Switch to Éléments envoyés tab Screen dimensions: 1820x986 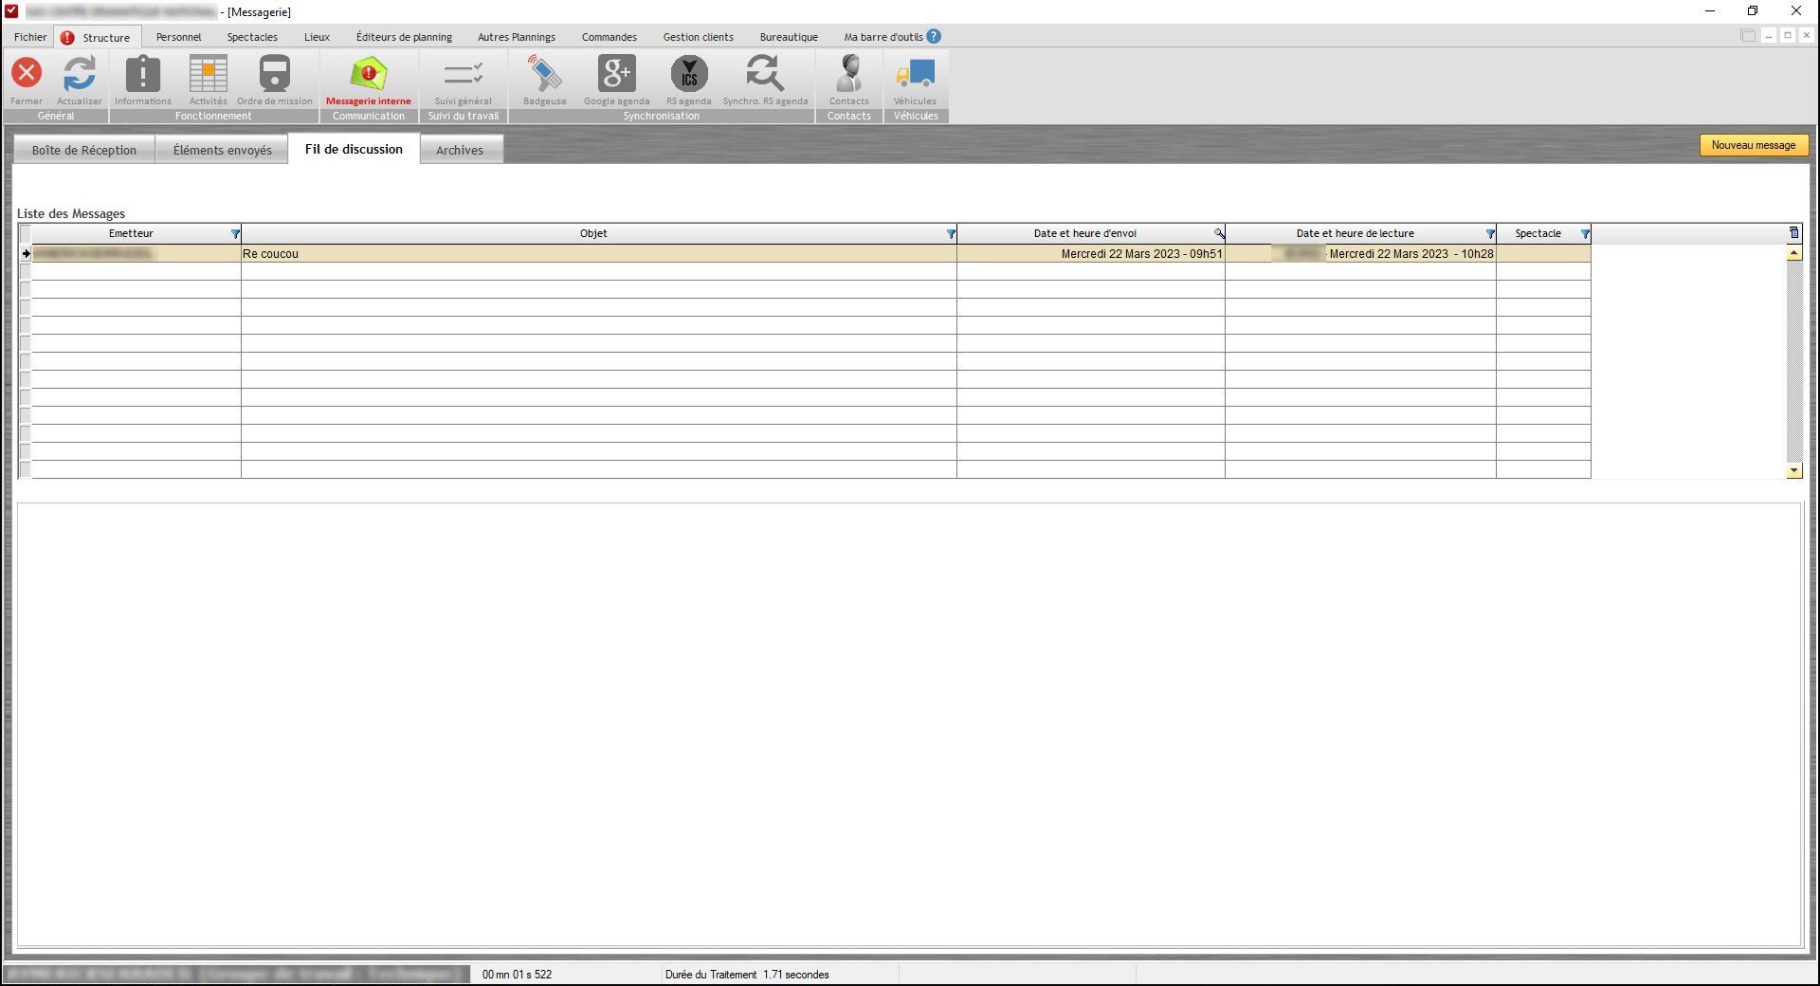tap(223, 150)
